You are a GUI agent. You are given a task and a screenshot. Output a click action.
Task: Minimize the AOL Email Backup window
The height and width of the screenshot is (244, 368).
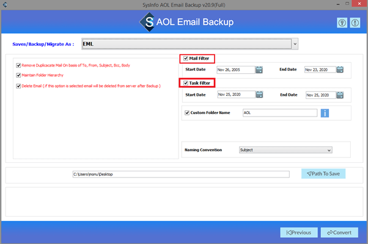[x=338, y=4]
